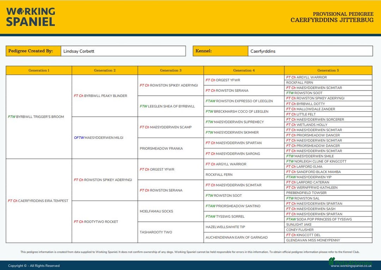Select sire 'FTW BYRBWLL TRIGGER'S BROOM'
The height and width of the screenshot is (270, 381).
39,117
